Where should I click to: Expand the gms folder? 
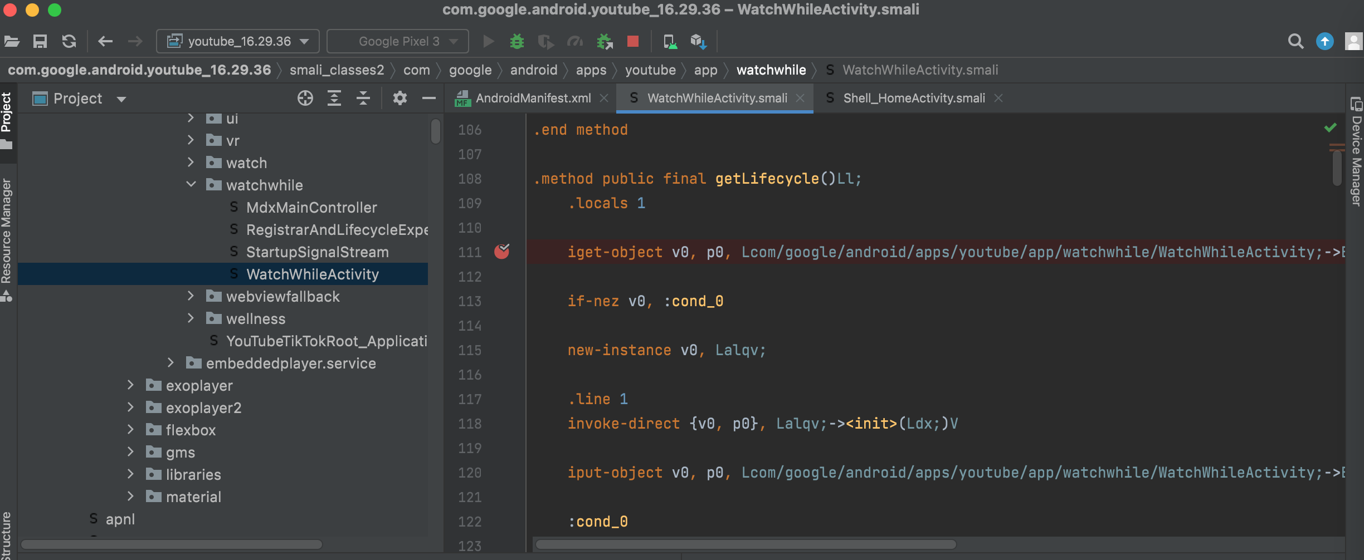(x=130, y=451)
